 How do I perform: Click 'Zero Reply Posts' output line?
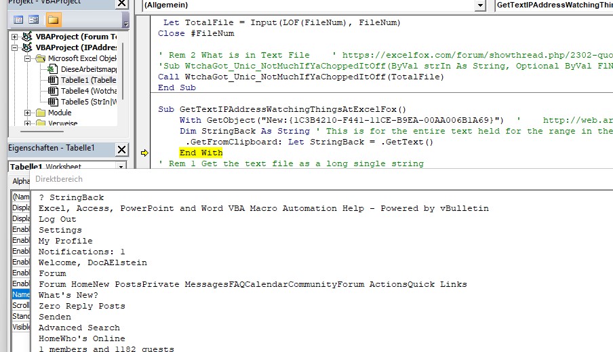pyautogui.click(x=81, y=307)
